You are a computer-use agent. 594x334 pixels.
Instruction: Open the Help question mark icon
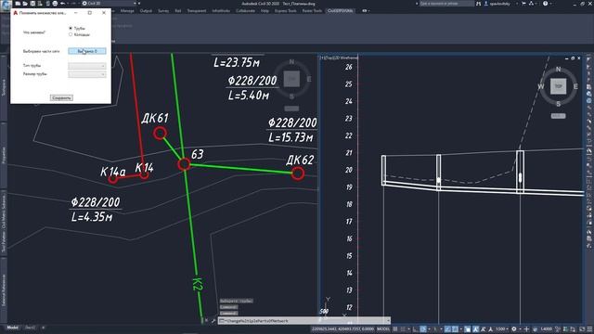pyautogui.click(x=545, y=4)
